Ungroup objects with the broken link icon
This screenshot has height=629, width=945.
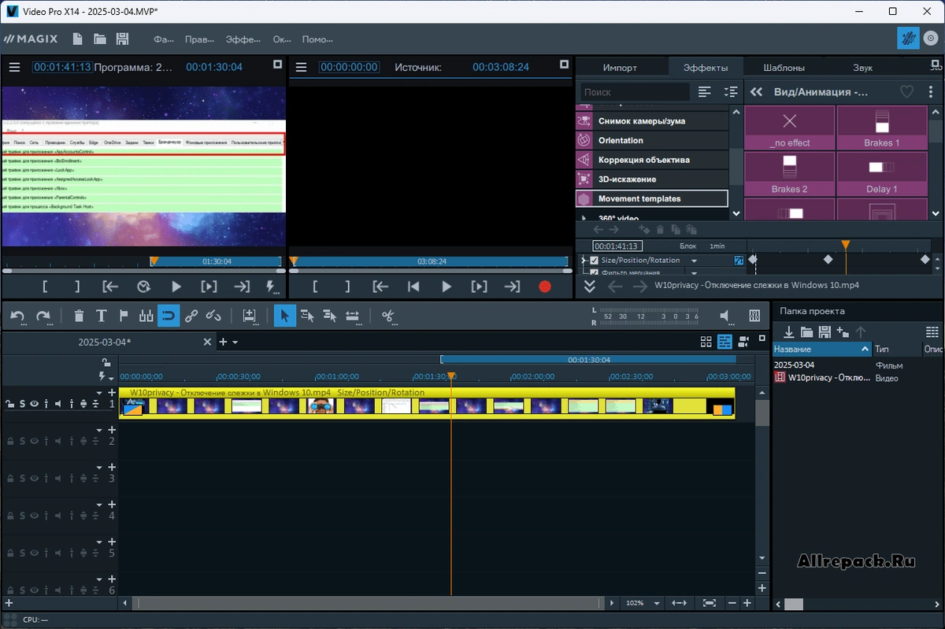213,316
